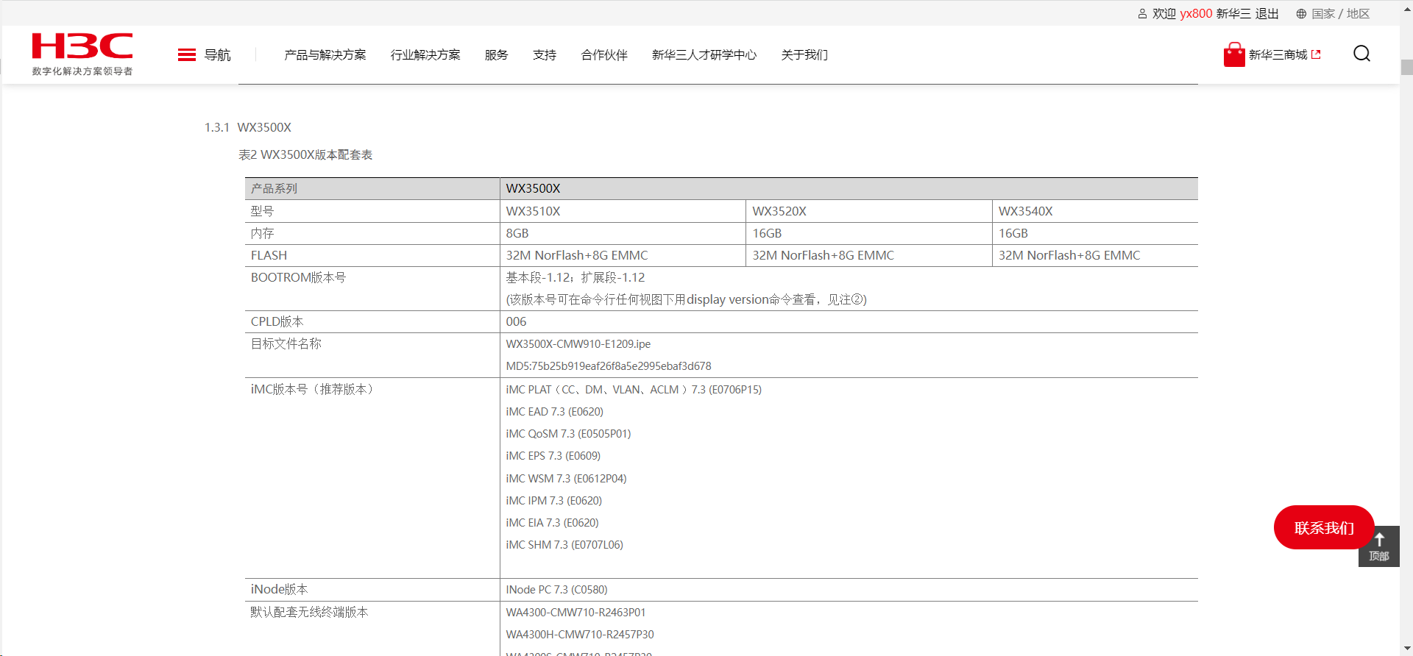
Task: Click the 联系我们 red button
Action: click(1324, 527)
